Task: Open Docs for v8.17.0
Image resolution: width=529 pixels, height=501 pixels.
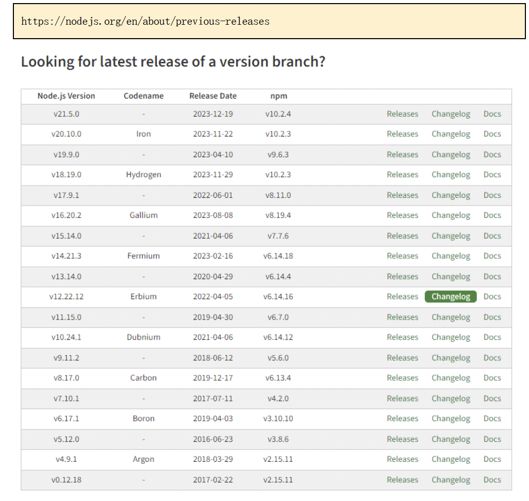Action: [492, 378]
